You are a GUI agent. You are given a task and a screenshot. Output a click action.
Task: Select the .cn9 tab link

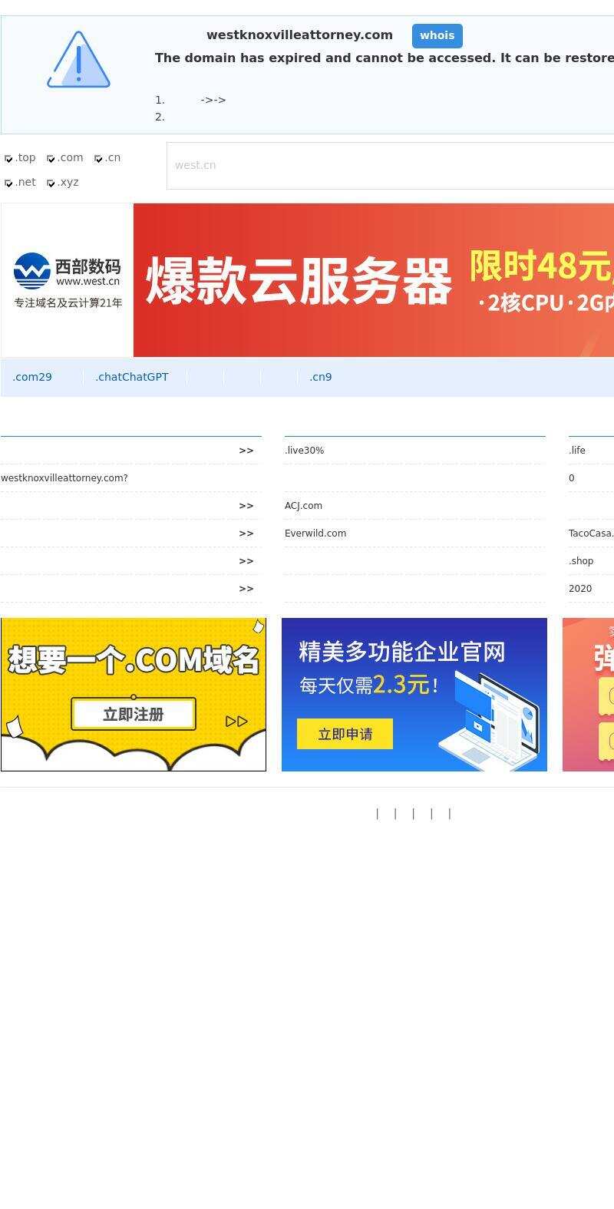[321, 377]
